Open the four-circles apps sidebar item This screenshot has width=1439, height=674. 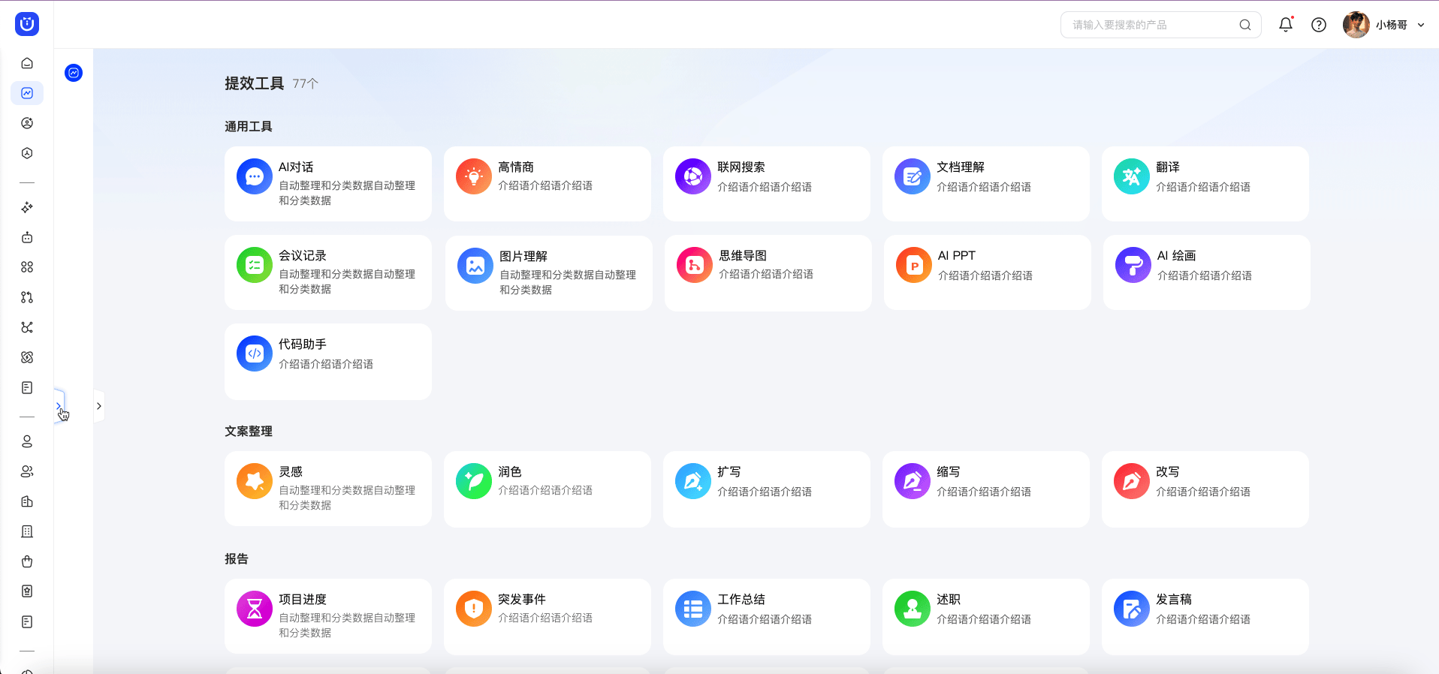tap(27, 267)
